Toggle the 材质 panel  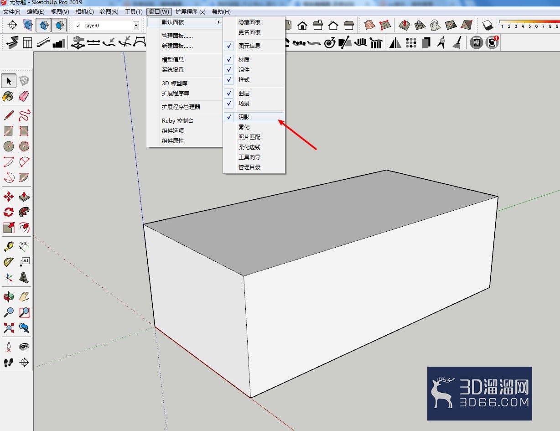click(254, 59)
